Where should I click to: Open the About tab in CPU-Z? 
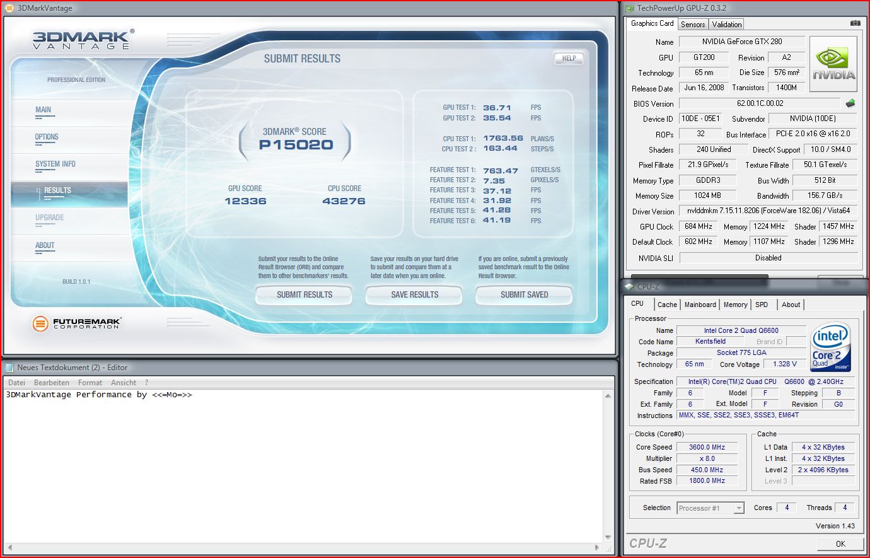point(791,305)
